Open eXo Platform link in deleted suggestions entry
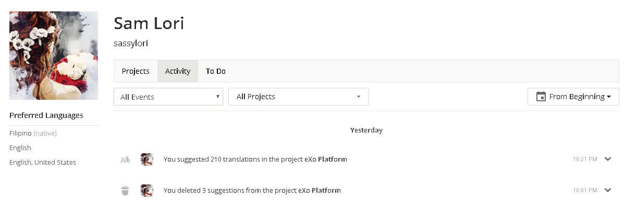Image resolution: width=637 pixels, height=213 pixels. tap(320, 191)
